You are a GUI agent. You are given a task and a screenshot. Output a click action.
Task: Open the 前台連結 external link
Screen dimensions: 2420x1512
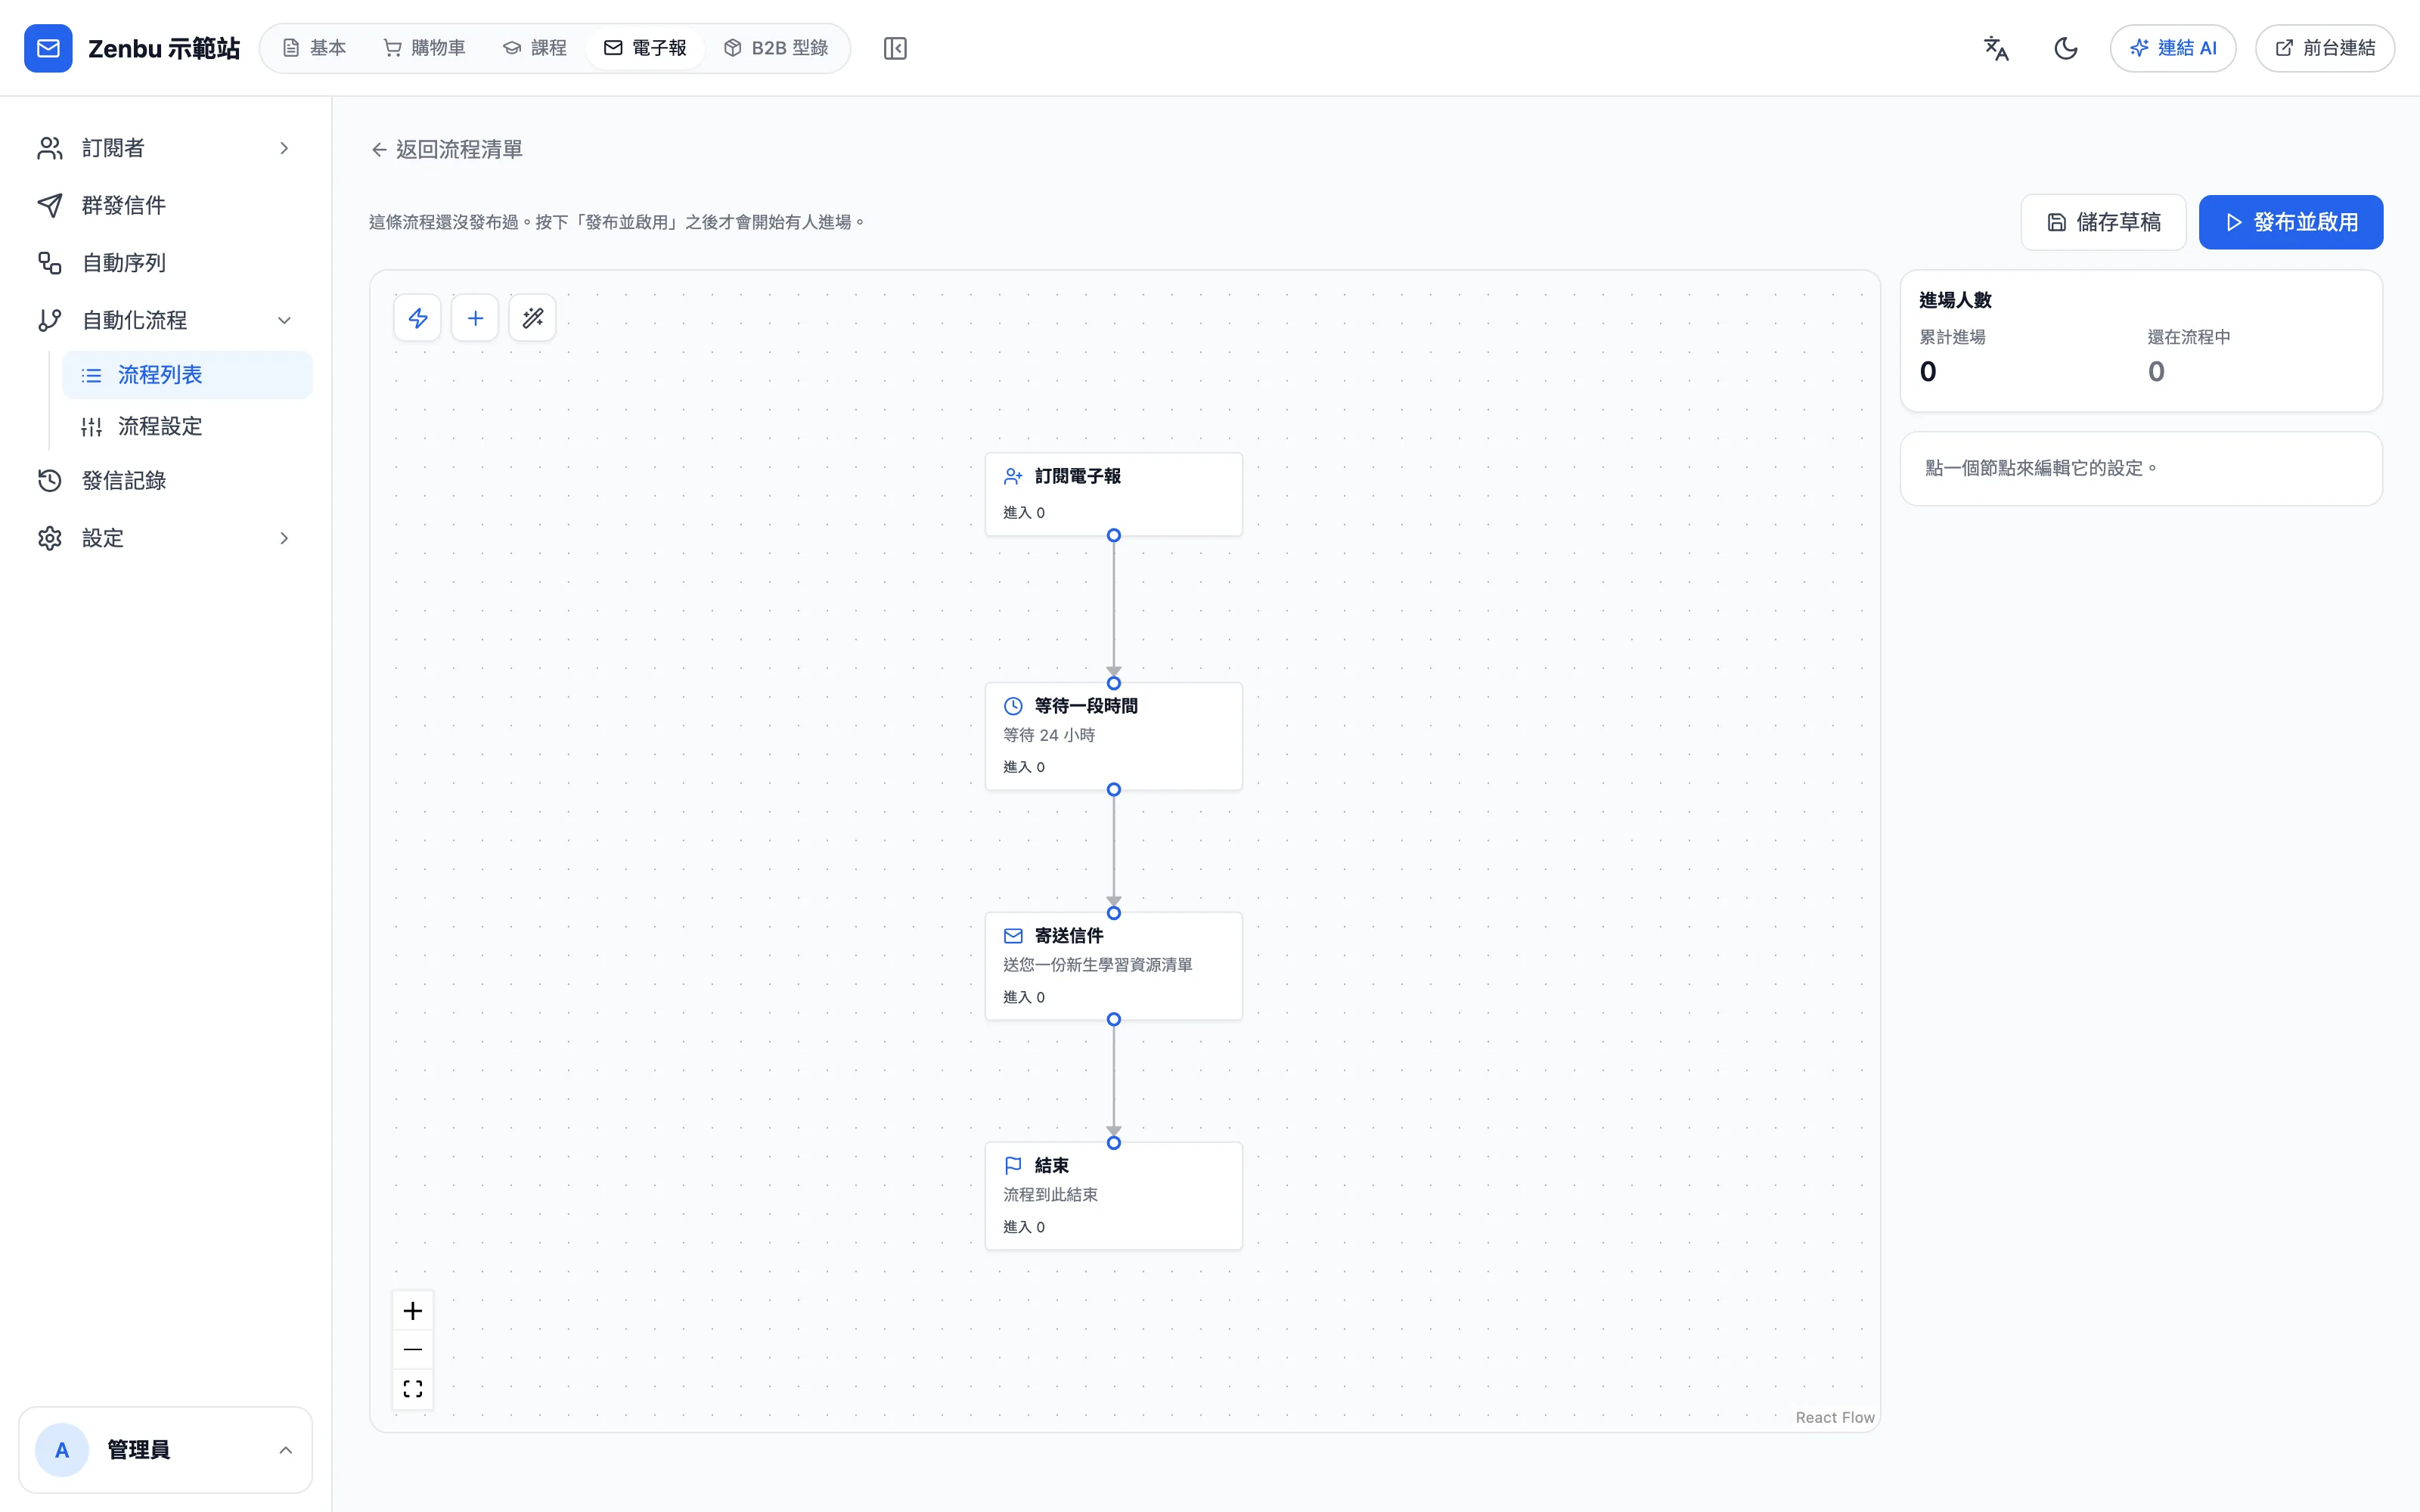[2324, 48]
